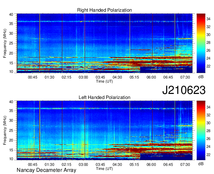Click the 02:15 tick under Left Handed plot
214x174 pixels.
[x=66, y=165]
